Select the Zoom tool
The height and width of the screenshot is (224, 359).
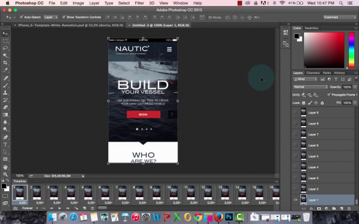click(5, 174)
